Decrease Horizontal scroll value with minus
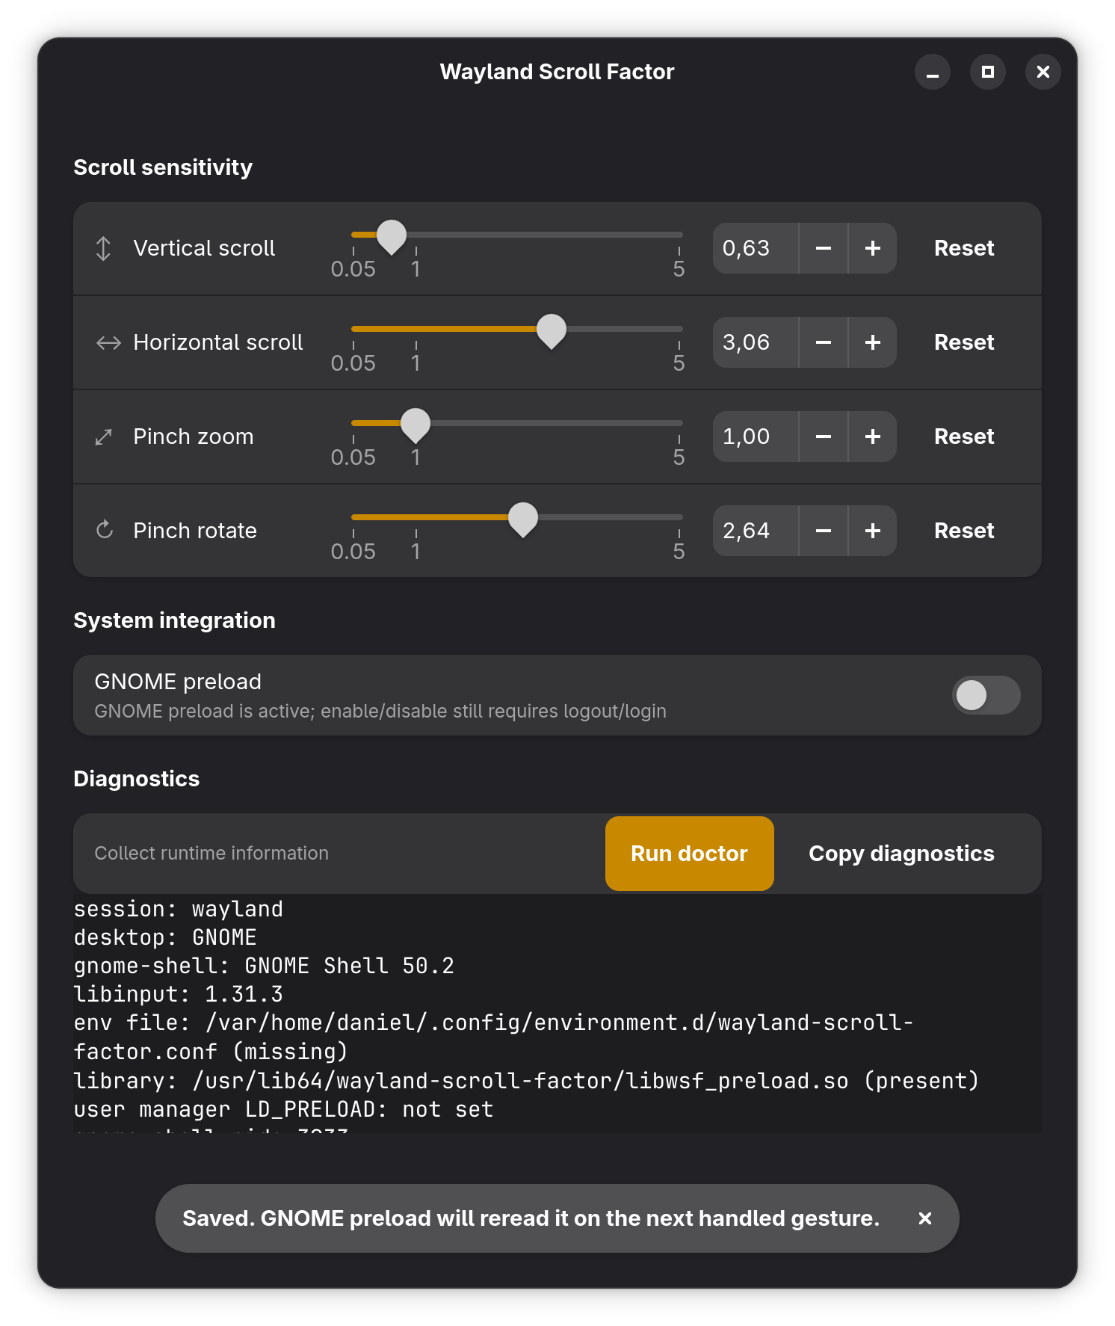This screenshot has height=1326, width=1115. coord(824,342)
